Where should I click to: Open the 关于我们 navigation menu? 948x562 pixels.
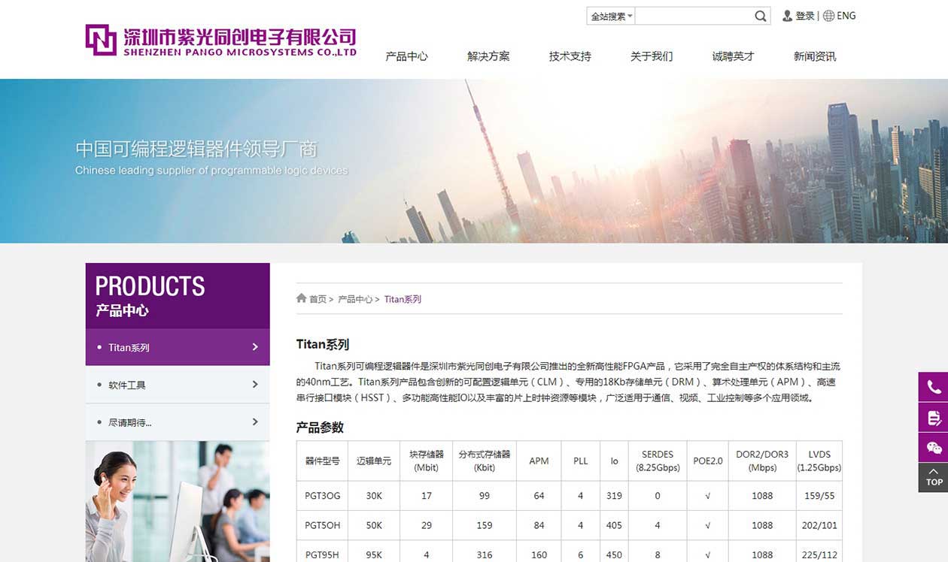tap(652, 56)
